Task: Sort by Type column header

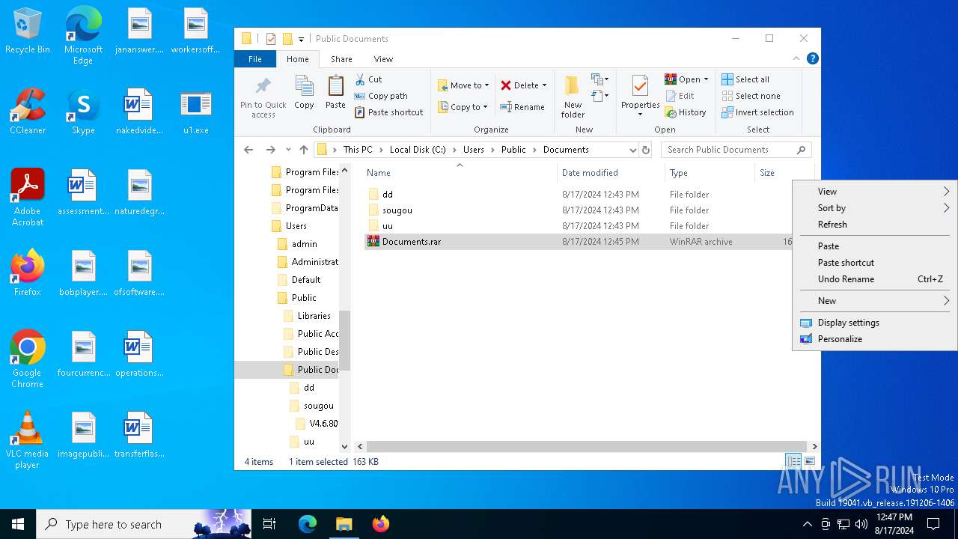Action: coord(710,173)
